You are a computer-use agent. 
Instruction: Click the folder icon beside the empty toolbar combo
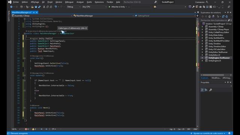coord(155,7)
